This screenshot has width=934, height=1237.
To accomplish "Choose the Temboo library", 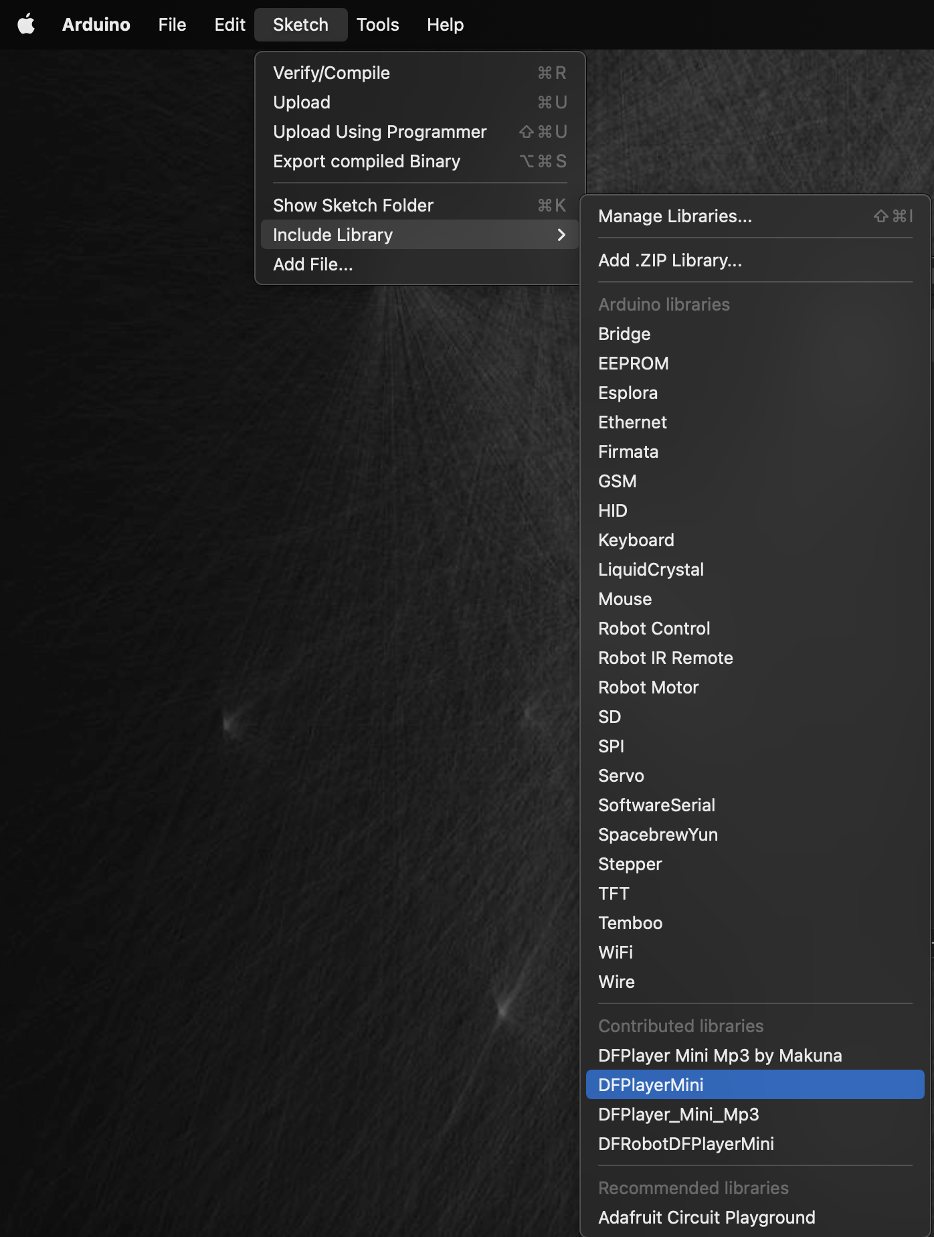I will pos(755,923).
